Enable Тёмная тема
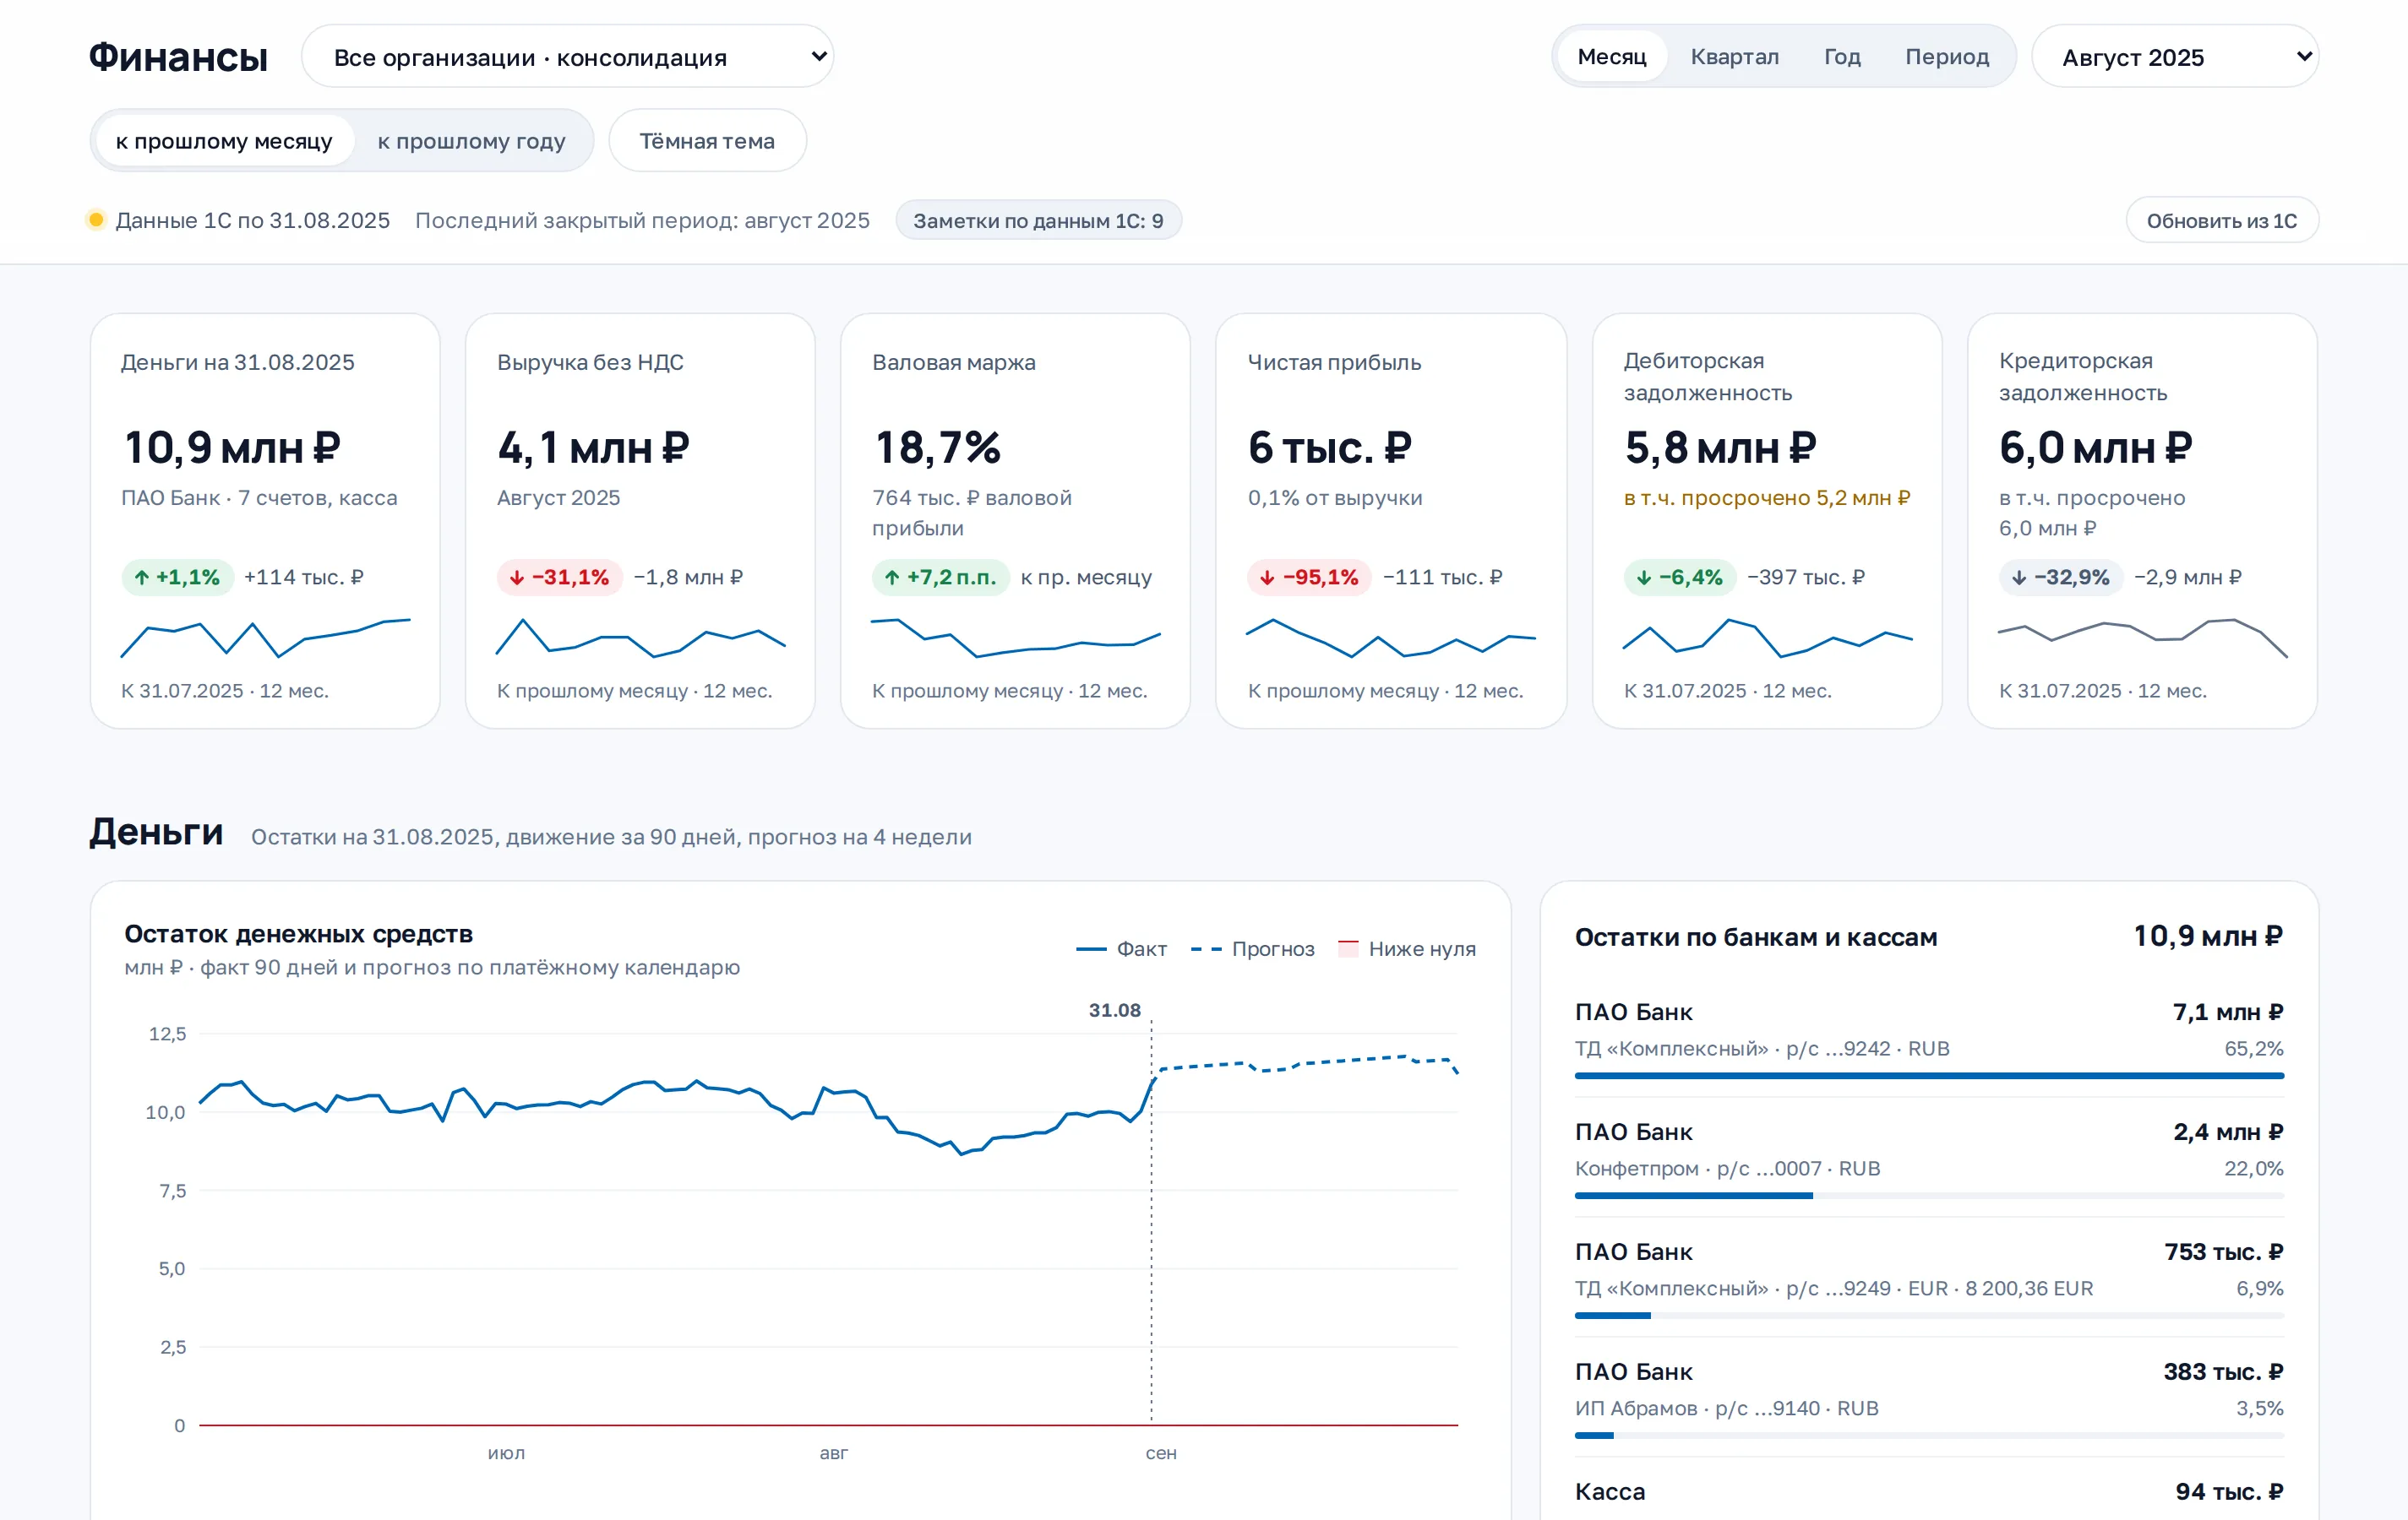 coord(707,141)
